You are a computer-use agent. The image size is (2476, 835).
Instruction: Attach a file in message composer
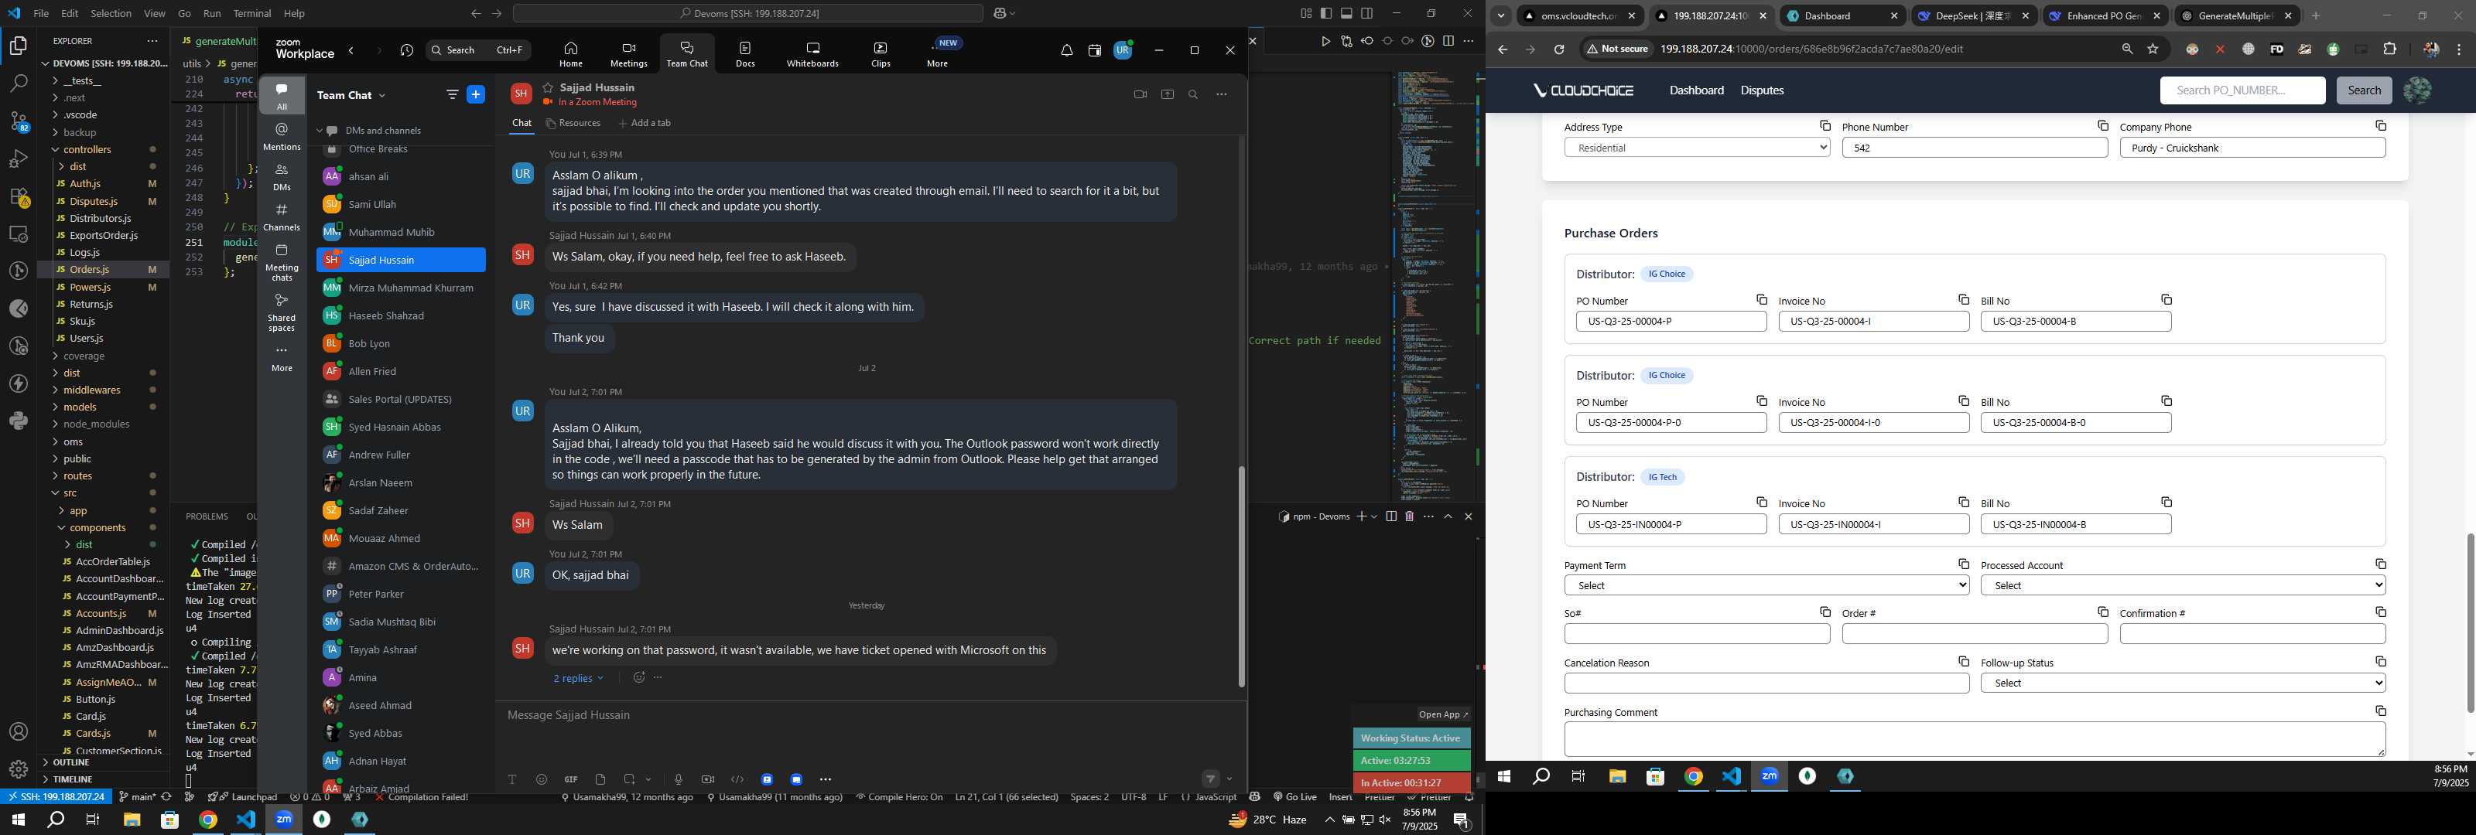click(x=600, y=779)
